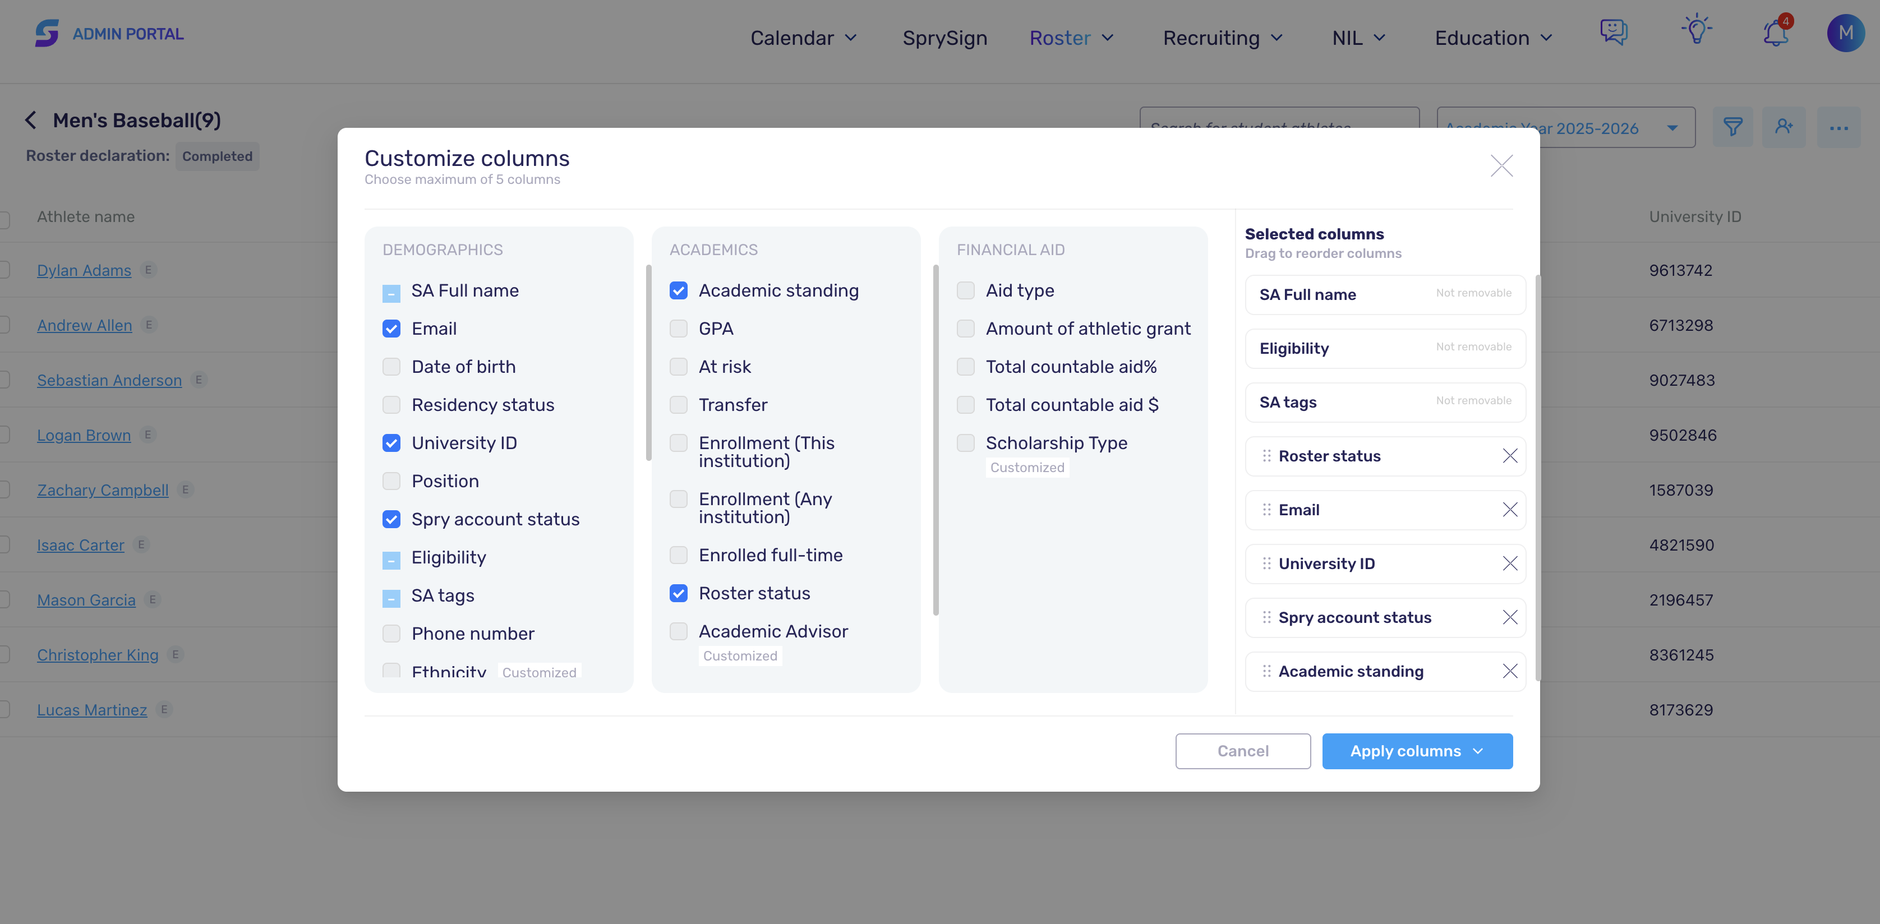The width and height of the screenshot is (1880, 924).
Task: Expand the Roster menu
Action: coord(1071,38)
